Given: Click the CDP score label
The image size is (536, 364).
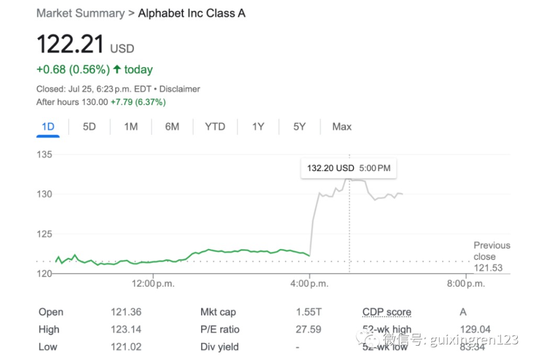Looking at the screenshot, I should (387, 312).
